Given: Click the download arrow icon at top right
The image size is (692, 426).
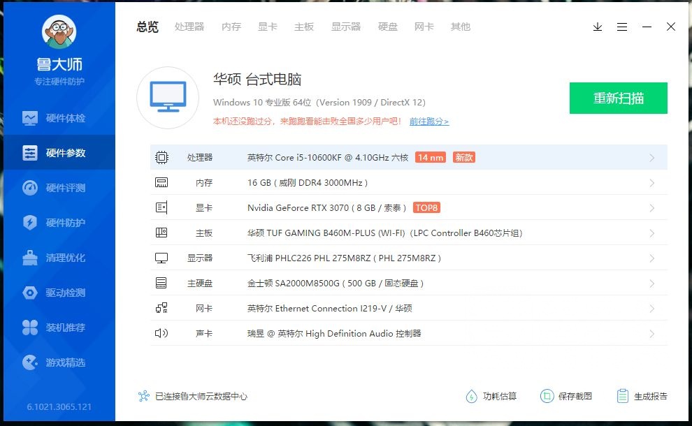Looking at the screenshot, I should 597,27.
